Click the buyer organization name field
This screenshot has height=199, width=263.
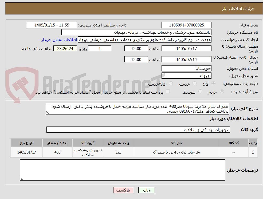click(136, 32)
